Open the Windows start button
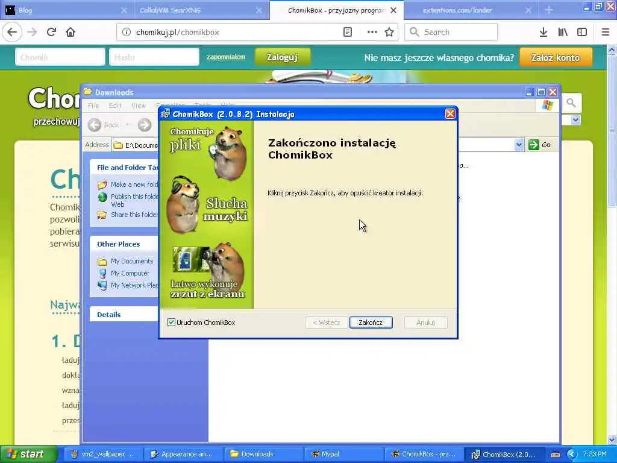617x463 pixels. (28, 455)
